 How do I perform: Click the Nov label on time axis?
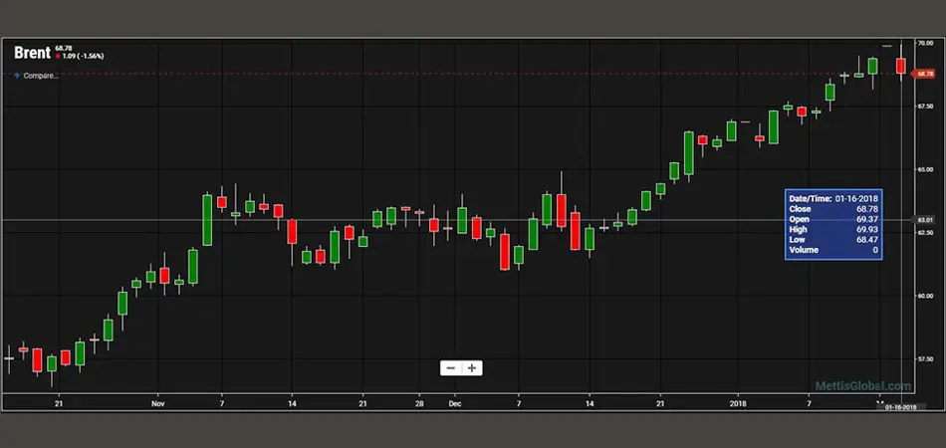point(157,404)
